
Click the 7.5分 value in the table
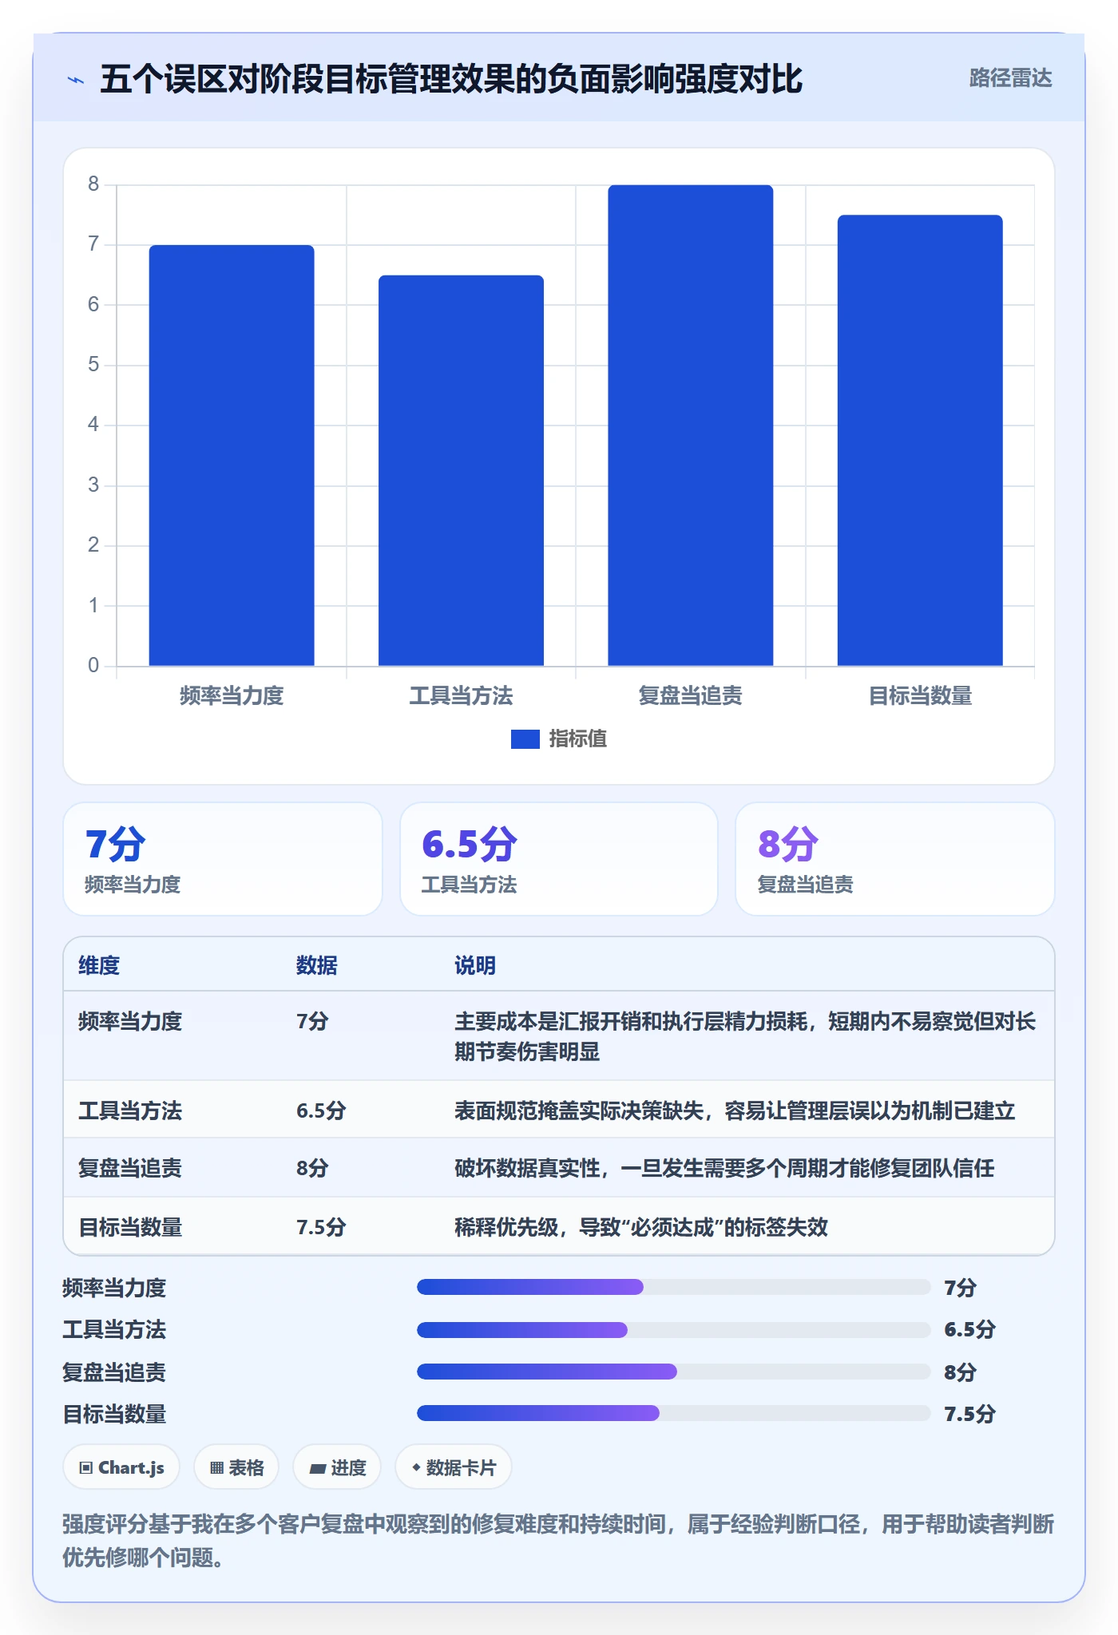tap(321, 1227)
